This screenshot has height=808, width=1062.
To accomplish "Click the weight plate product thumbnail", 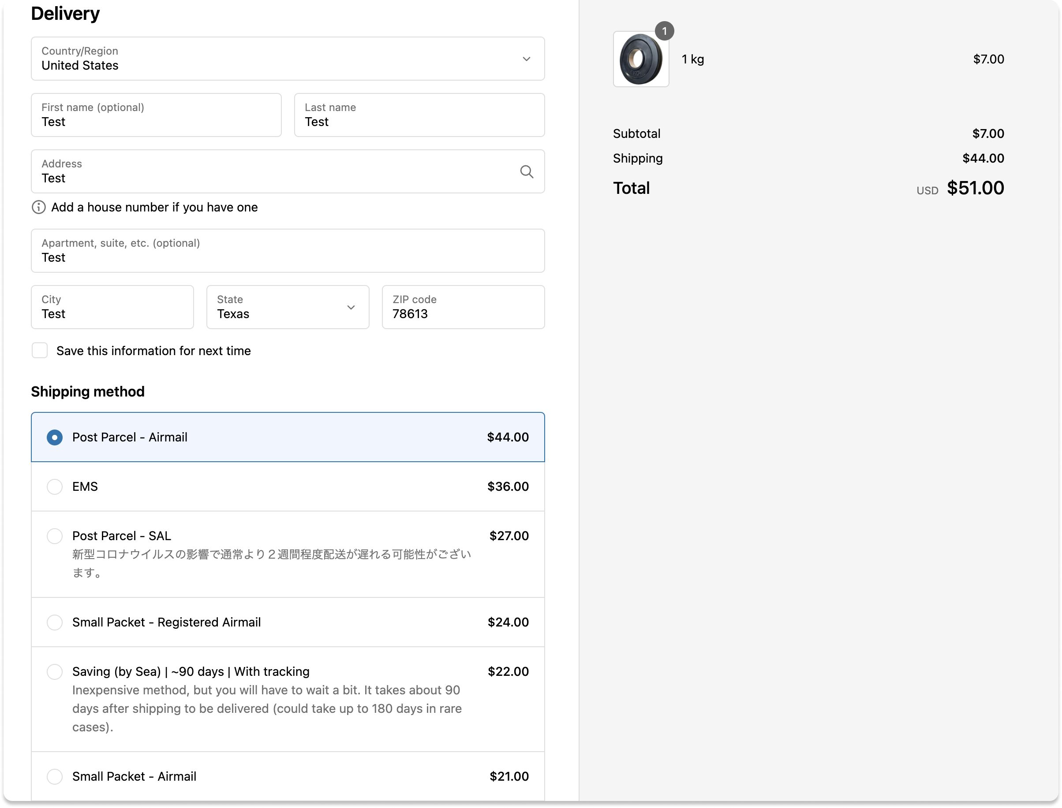I will tap(640, 59).
